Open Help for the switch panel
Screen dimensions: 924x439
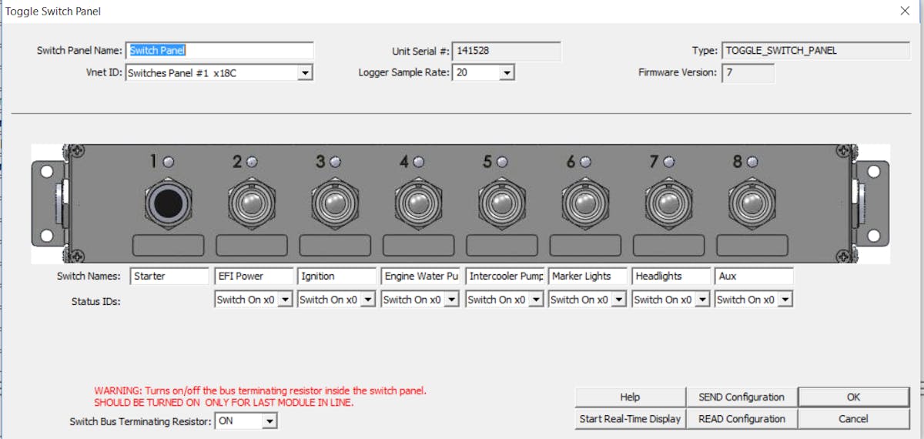click(x=630, y=397)
